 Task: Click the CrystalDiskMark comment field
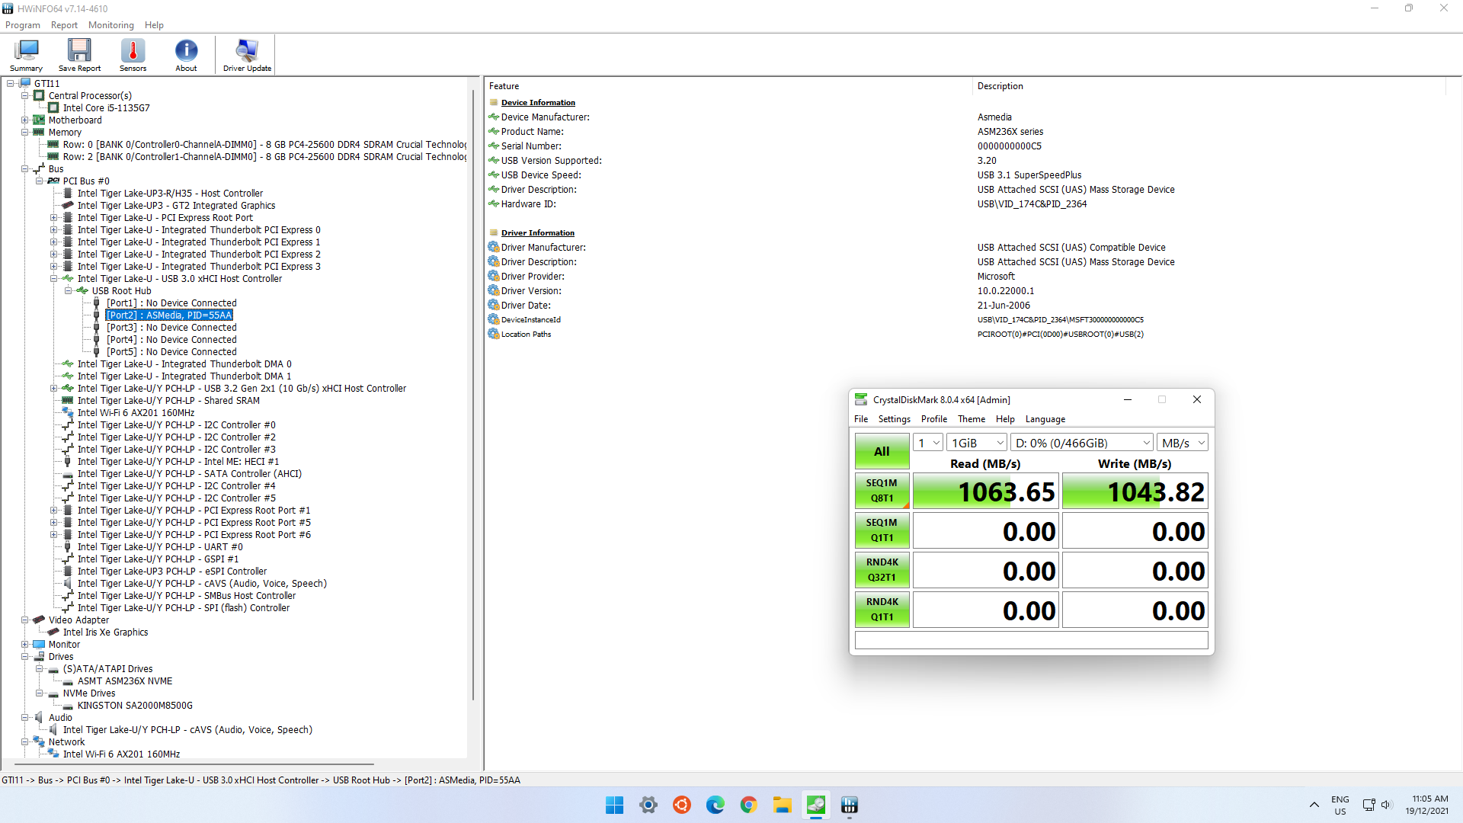tap(1031, 640)
